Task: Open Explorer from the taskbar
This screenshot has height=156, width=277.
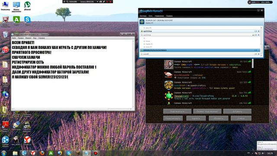Action: click(15, 153)
